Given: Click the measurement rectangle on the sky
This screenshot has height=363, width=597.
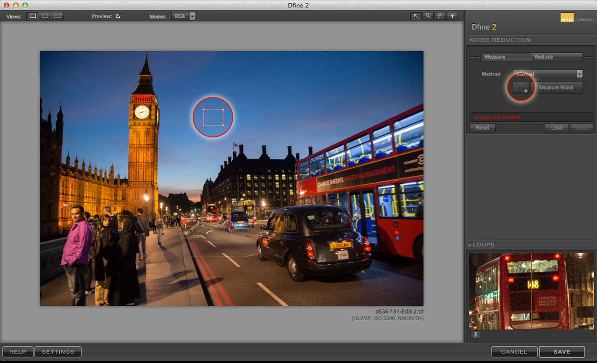Looking at the screenshot, I should 213,117.
